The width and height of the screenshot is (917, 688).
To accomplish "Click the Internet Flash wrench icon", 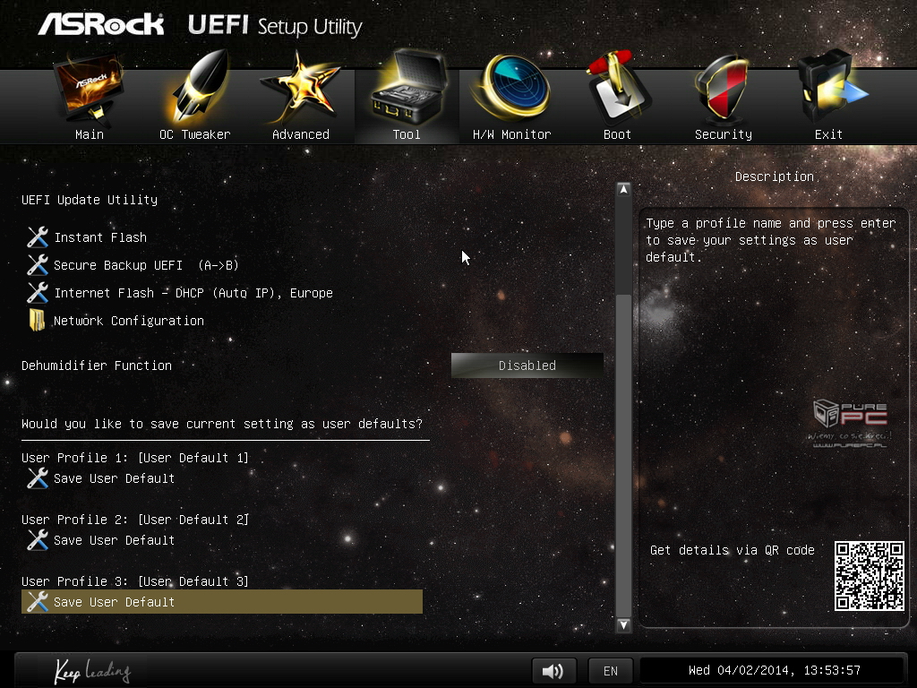I will pyautogui.click(x=38, y=293).
